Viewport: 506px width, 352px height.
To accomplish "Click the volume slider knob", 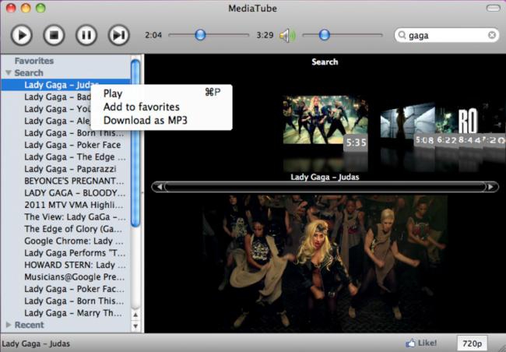I will click(x=324, y=34).
